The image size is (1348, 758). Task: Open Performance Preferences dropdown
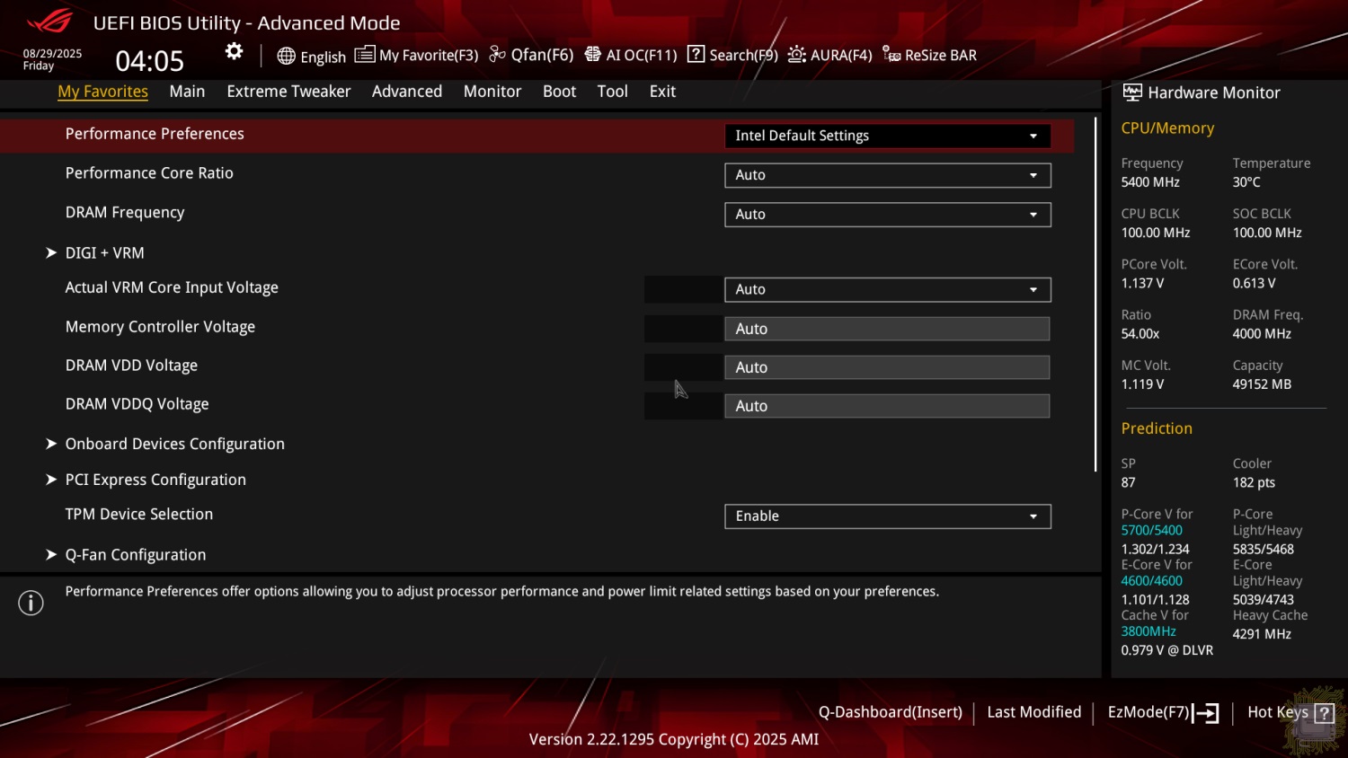pyautogui.click(x=887, y=136)
